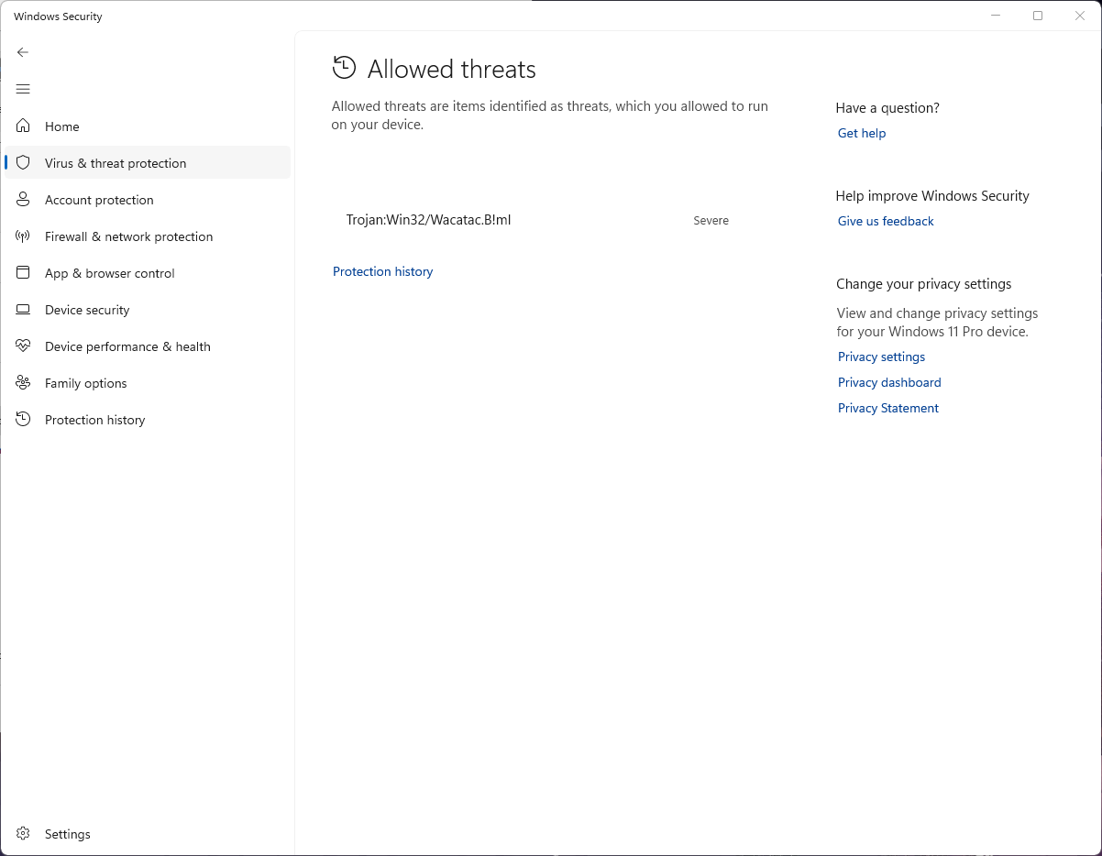
Task: Select the Trojan:Win32/Wacatac.B!ml threat entry
Action: point(428,220)
